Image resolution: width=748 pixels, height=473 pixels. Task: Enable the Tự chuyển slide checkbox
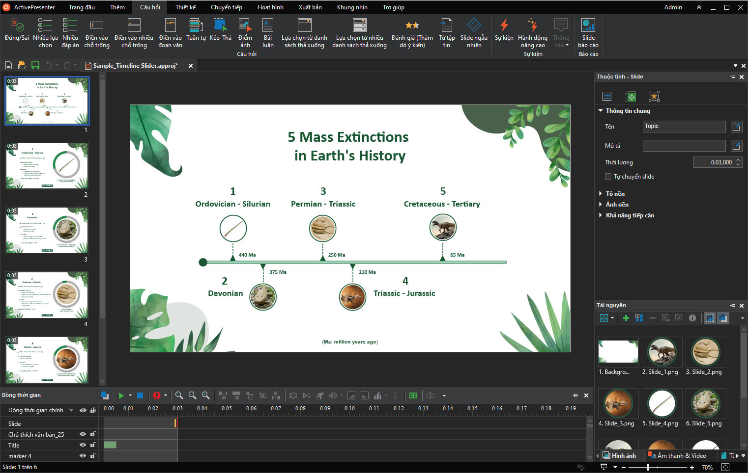[x=608, y=177]
